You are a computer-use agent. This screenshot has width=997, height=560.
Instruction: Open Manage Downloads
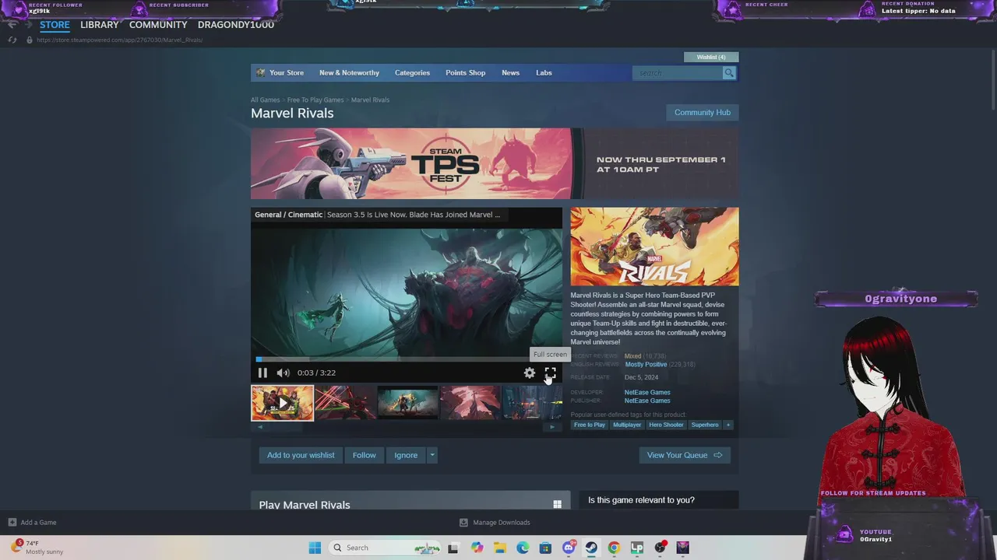pos(495,523)
